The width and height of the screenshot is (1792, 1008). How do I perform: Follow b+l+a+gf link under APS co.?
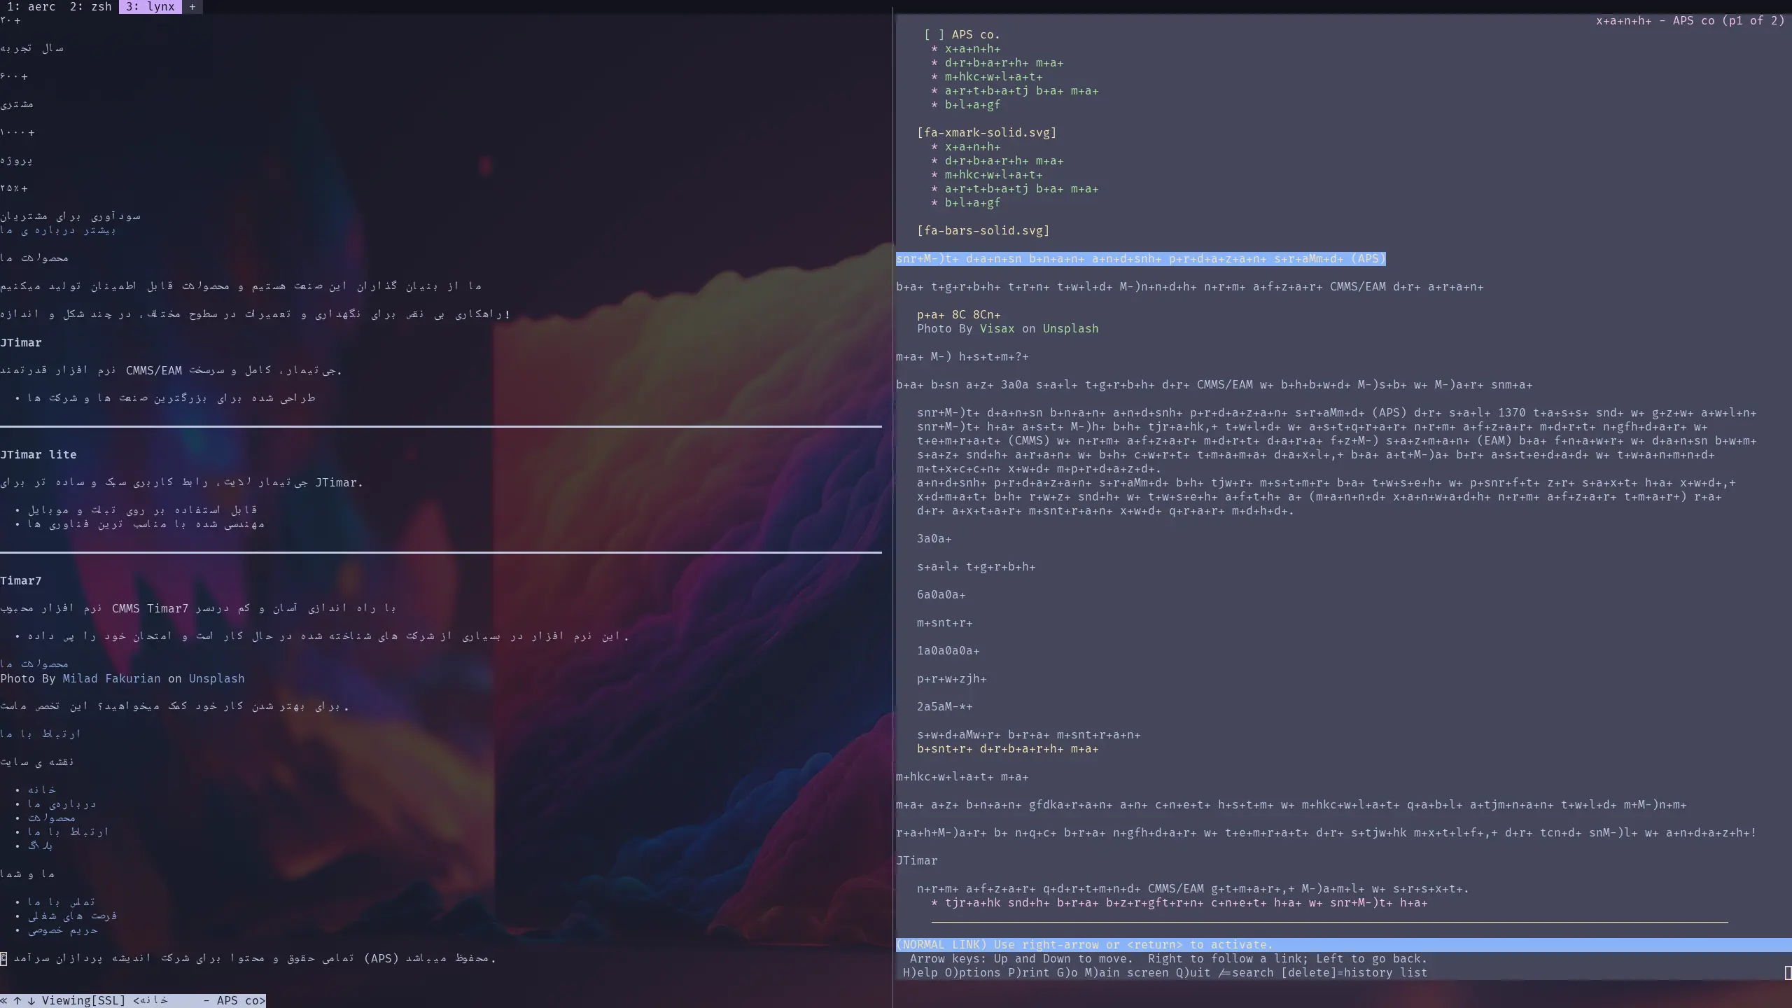click(x=973, y=104)
